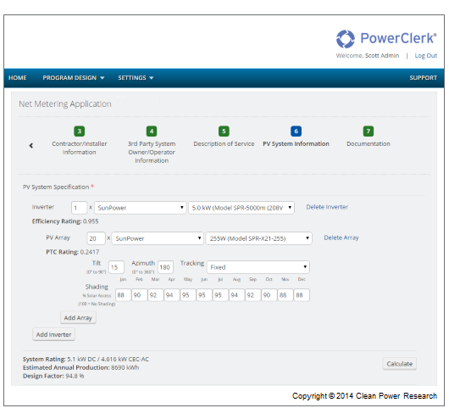449x408 pixels.
Task: Open Tracking Fixed dropdown
Action: click(x=258, y=267)
